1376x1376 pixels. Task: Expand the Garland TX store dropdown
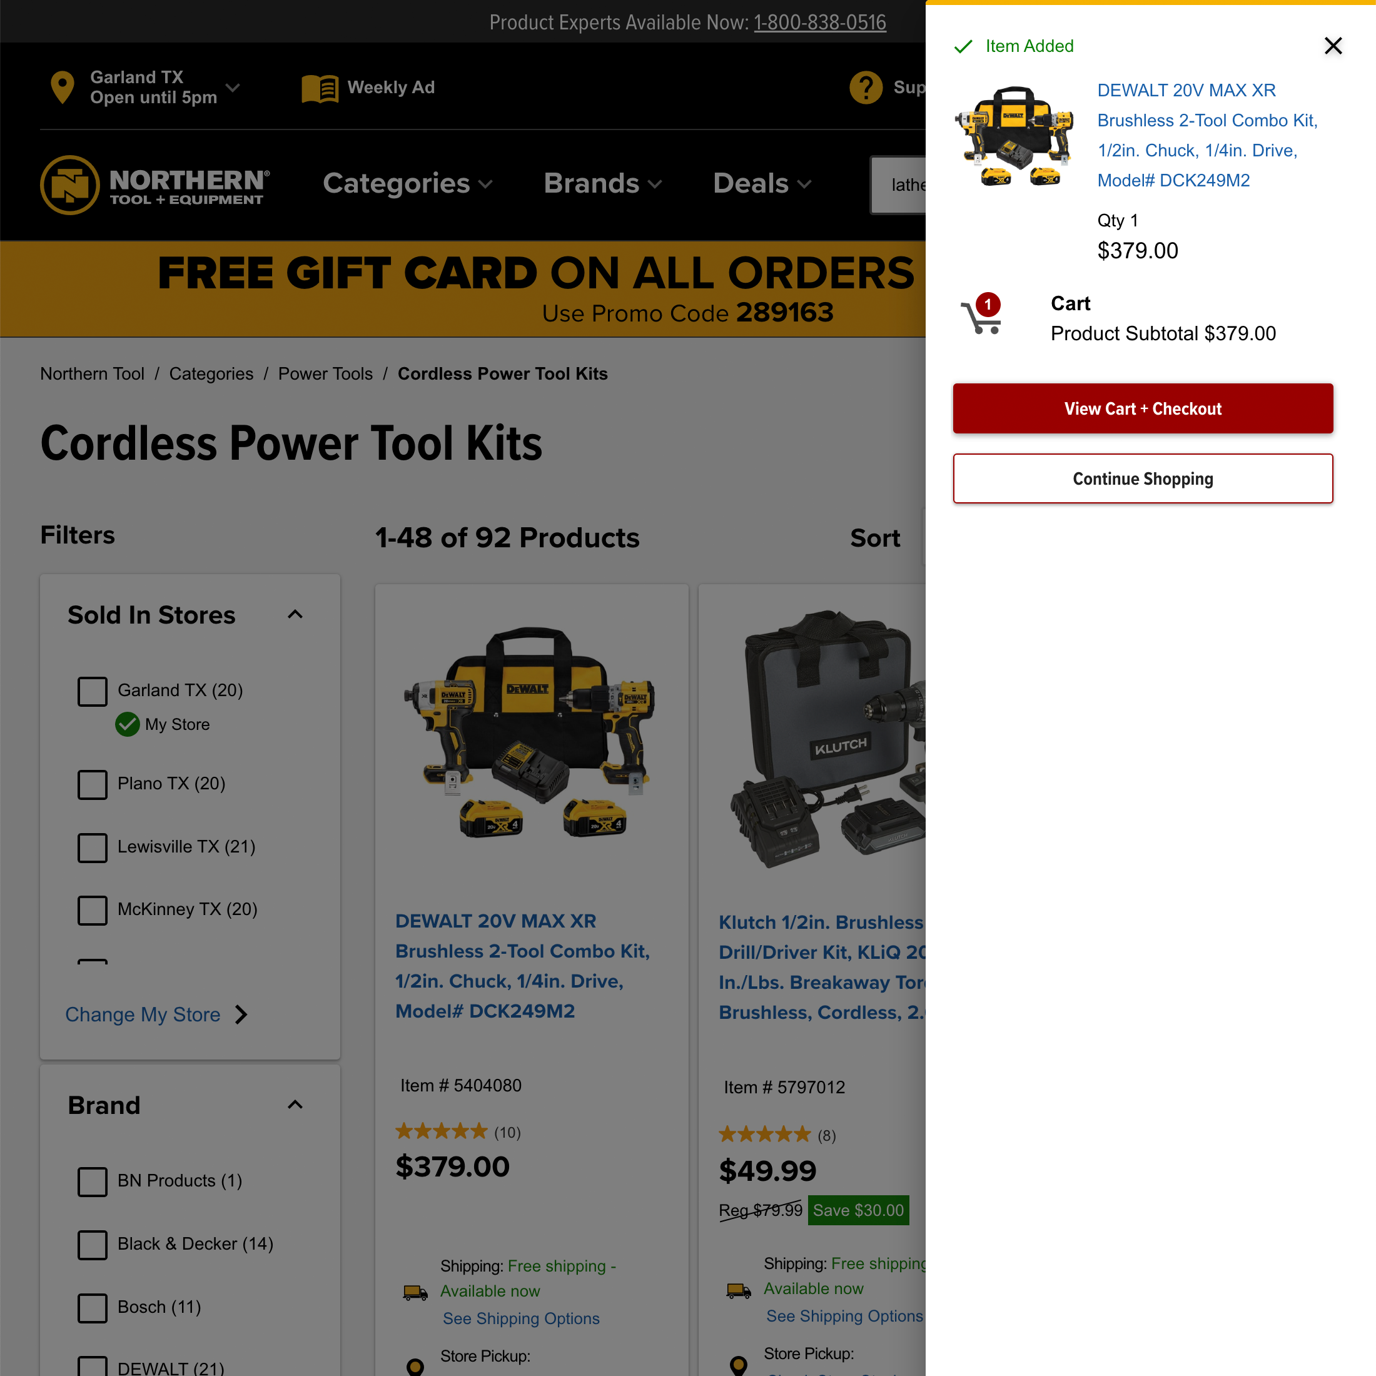[x=232, y=88]
